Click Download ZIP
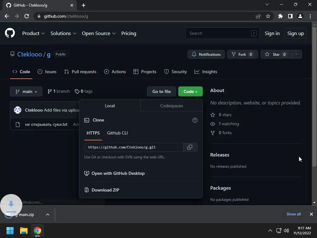This screenshot has width=317, height=238. click(102, 190)
